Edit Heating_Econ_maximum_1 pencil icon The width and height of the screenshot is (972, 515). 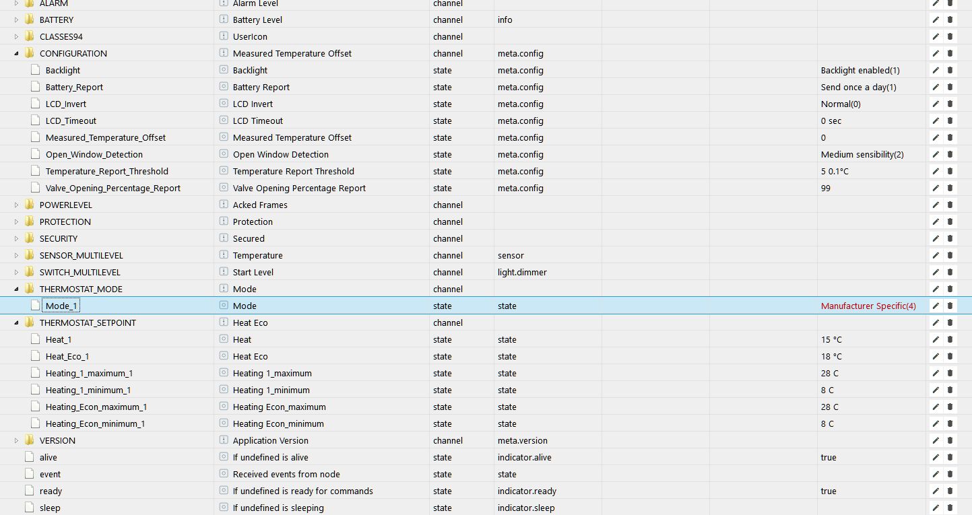[936, 407]
